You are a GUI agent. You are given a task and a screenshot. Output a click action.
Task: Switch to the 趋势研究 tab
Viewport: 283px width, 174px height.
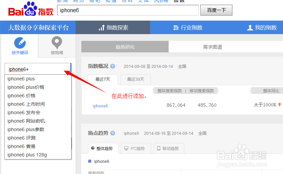click(125, 47)
